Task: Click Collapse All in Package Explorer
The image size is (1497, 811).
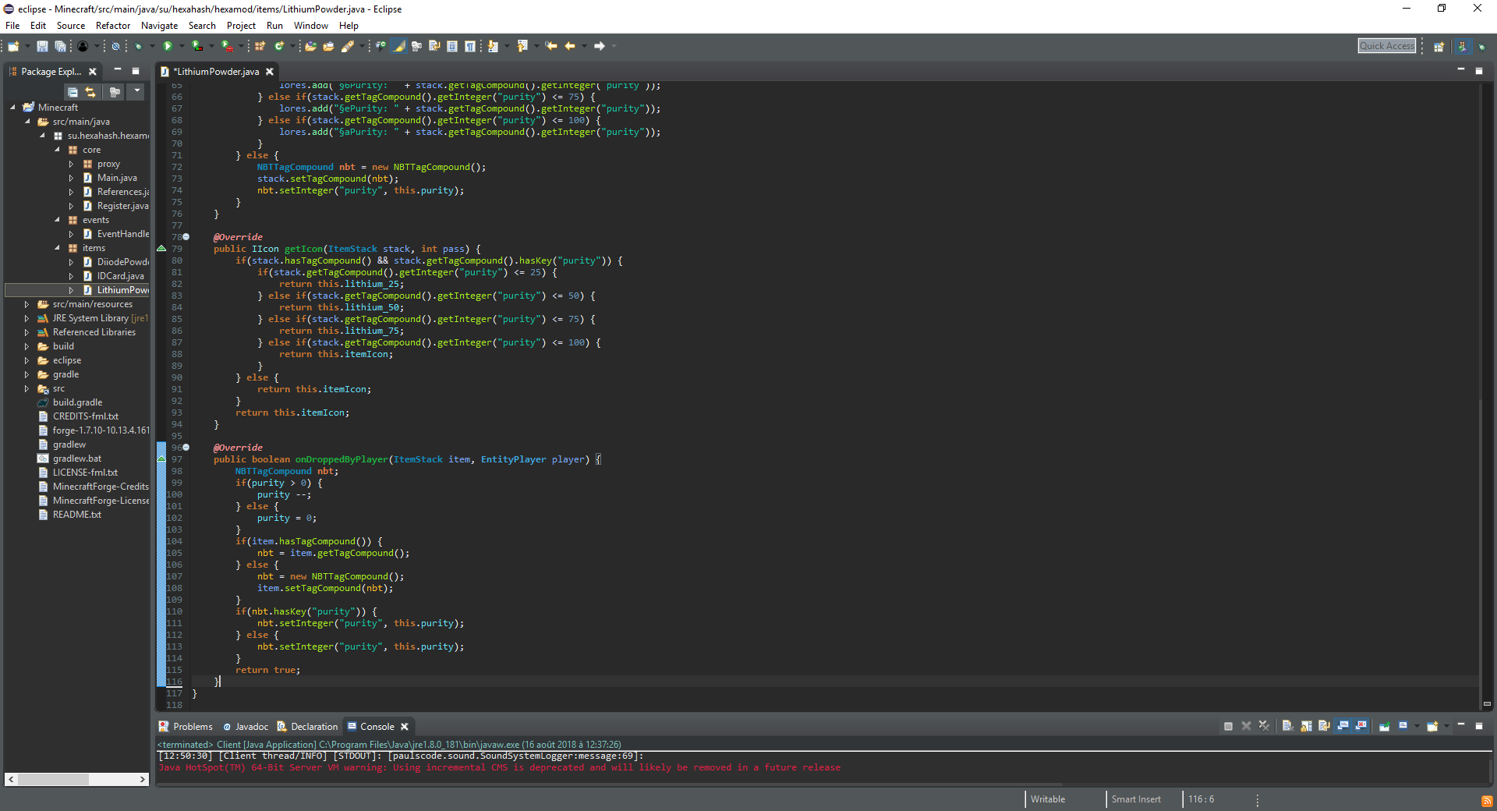Action: click(x=73, y=92)
